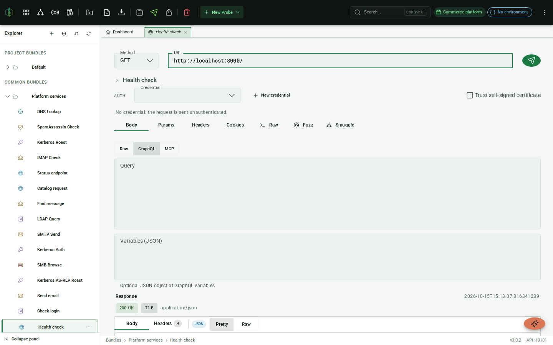This screenshot has width=553, height=345.
Task: Add item with Explorer plus icon
Action: click(51, 33)
